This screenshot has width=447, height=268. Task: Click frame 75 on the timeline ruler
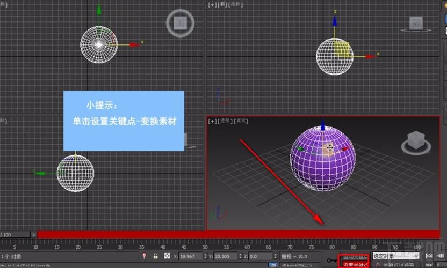pos(311,247)
